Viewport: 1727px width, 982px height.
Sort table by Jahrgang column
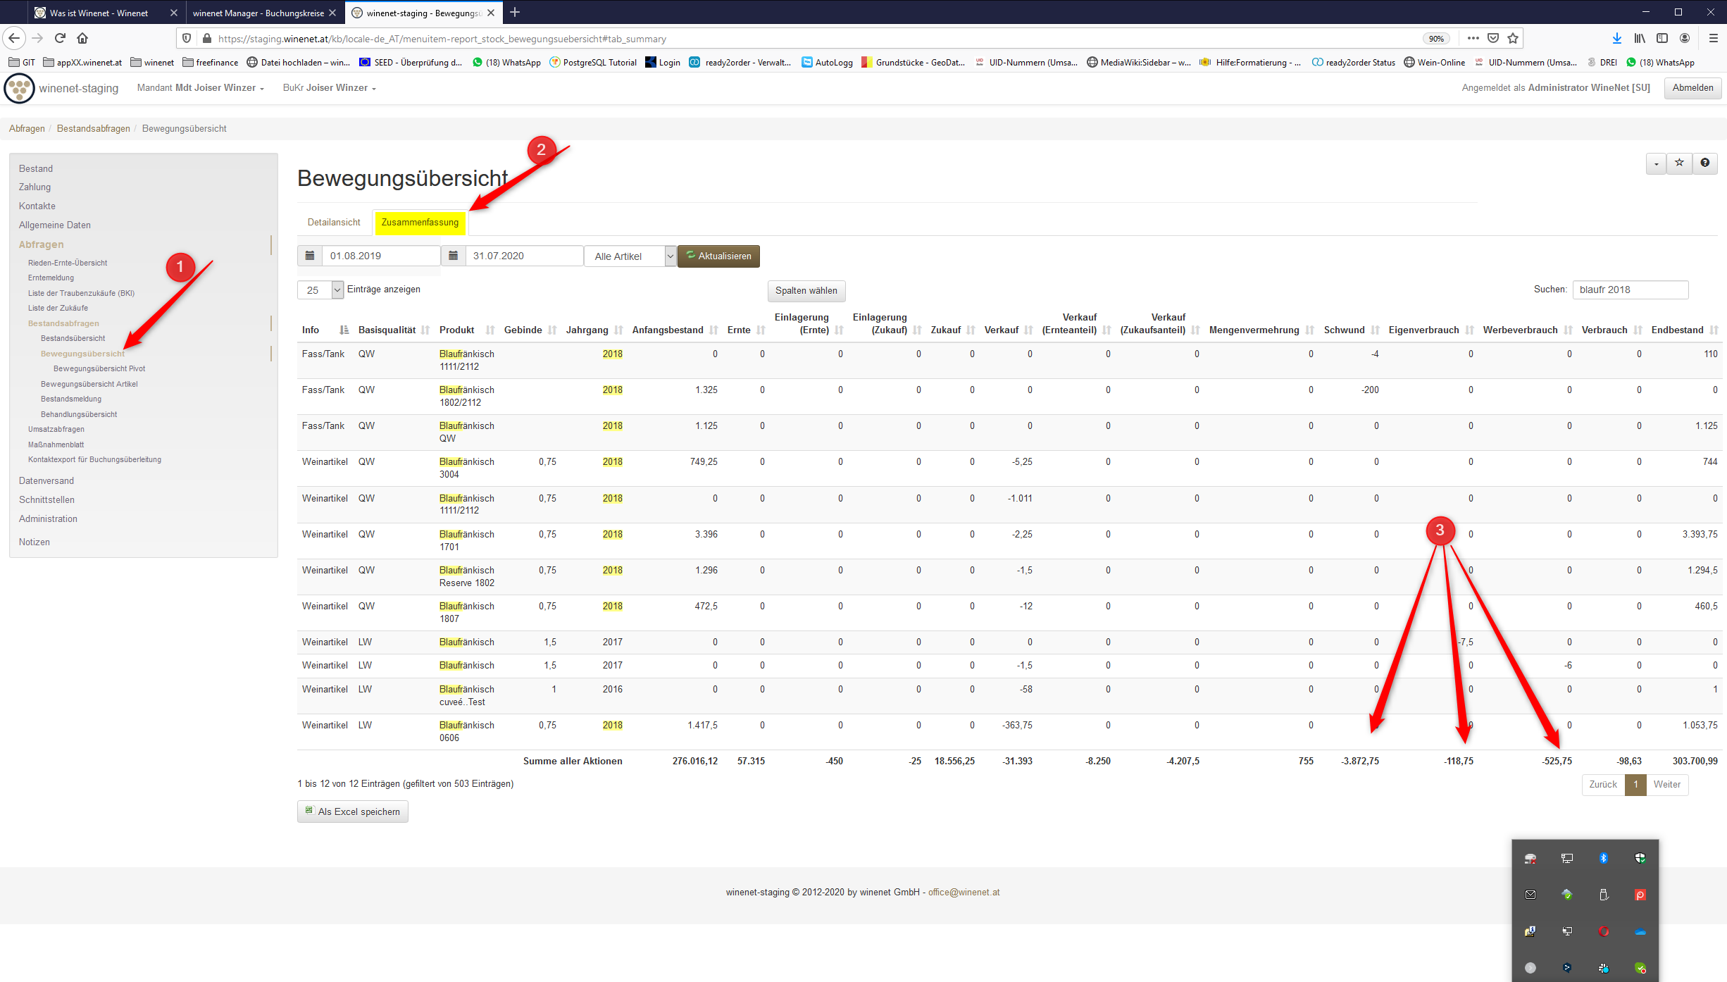[x=587, y=330]
